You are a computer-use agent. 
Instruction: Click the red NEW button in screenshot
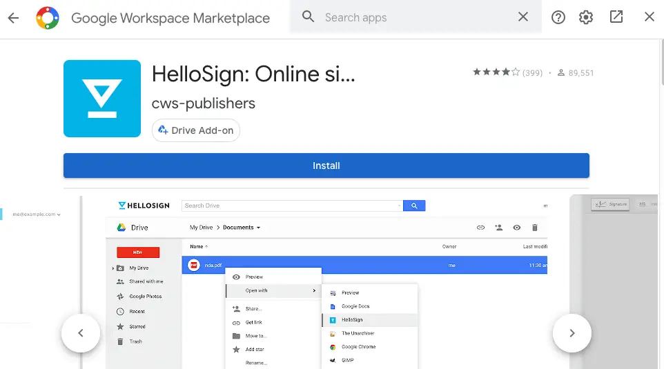138,252
